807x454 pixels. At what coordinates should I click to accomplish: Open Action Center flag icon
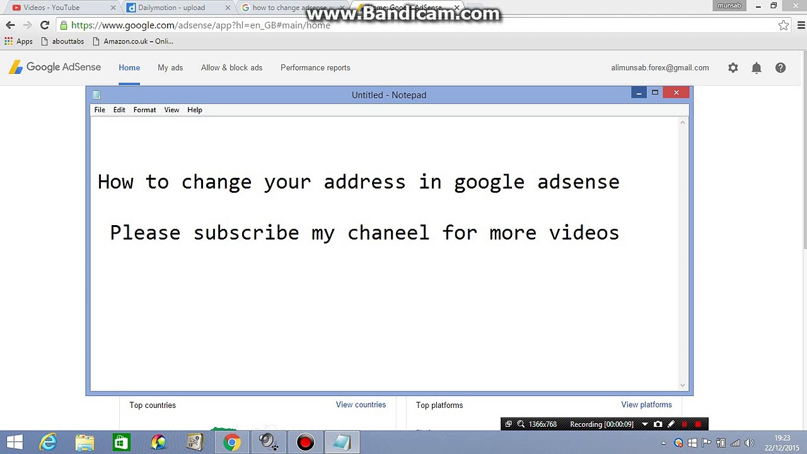click(706, 443)
